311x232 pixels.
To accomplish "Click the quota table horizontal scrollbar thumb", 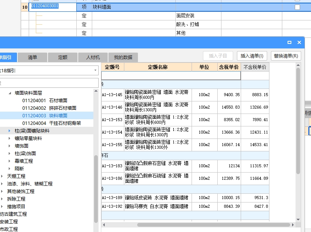I will point(214,225).
